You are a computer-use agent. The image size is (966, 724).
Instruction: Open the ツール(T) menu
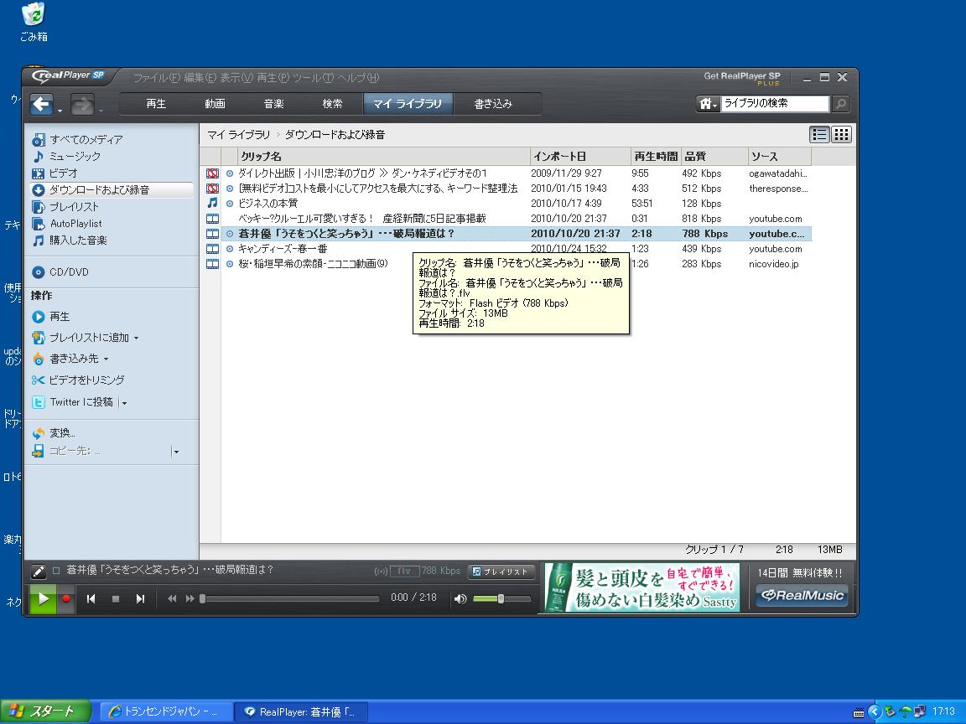pyautogui.click(x=314, y=78)
